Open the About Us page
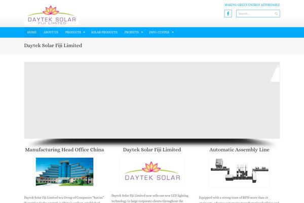The image size is (304, 203). point(51,32)
